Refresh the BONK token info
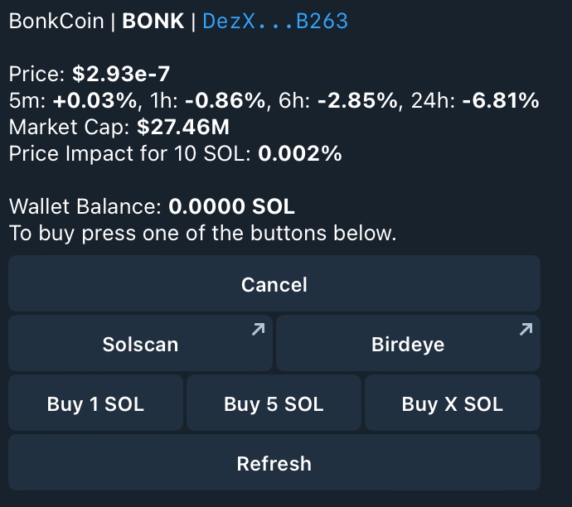Image resolution: width=572 pixels, height=507 pixels. [274, 464]
